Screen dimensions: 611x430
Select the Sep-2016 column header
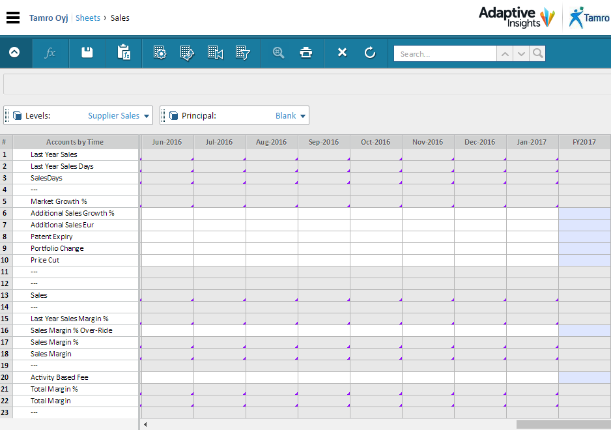(324, 142)
